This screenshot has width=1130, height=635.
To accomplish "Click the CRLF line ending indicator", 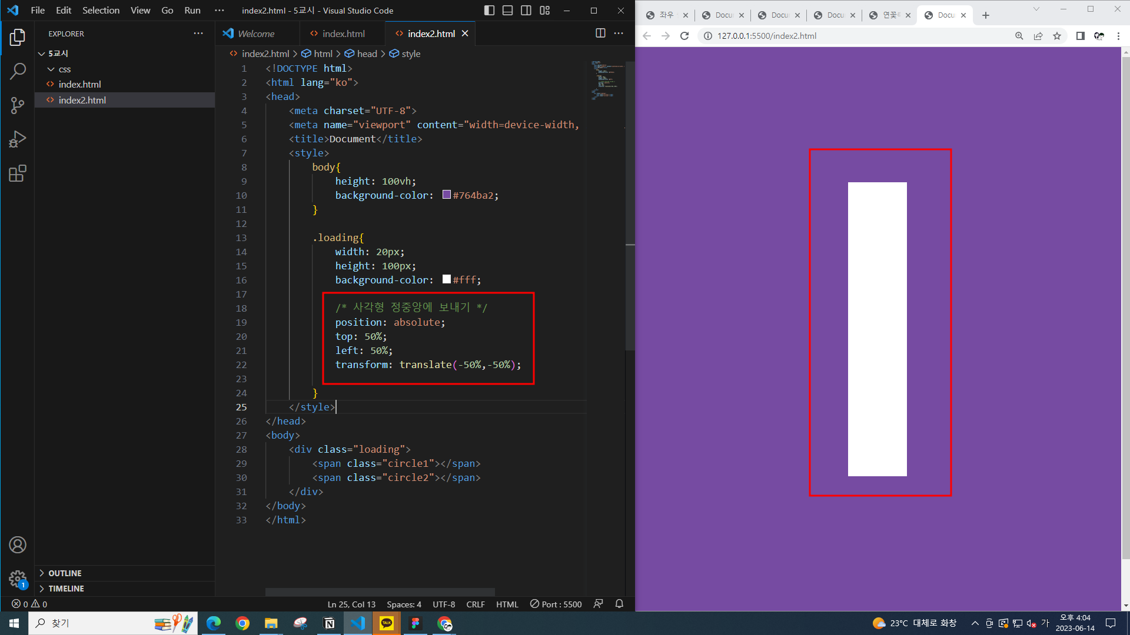I will pos(475,604).
